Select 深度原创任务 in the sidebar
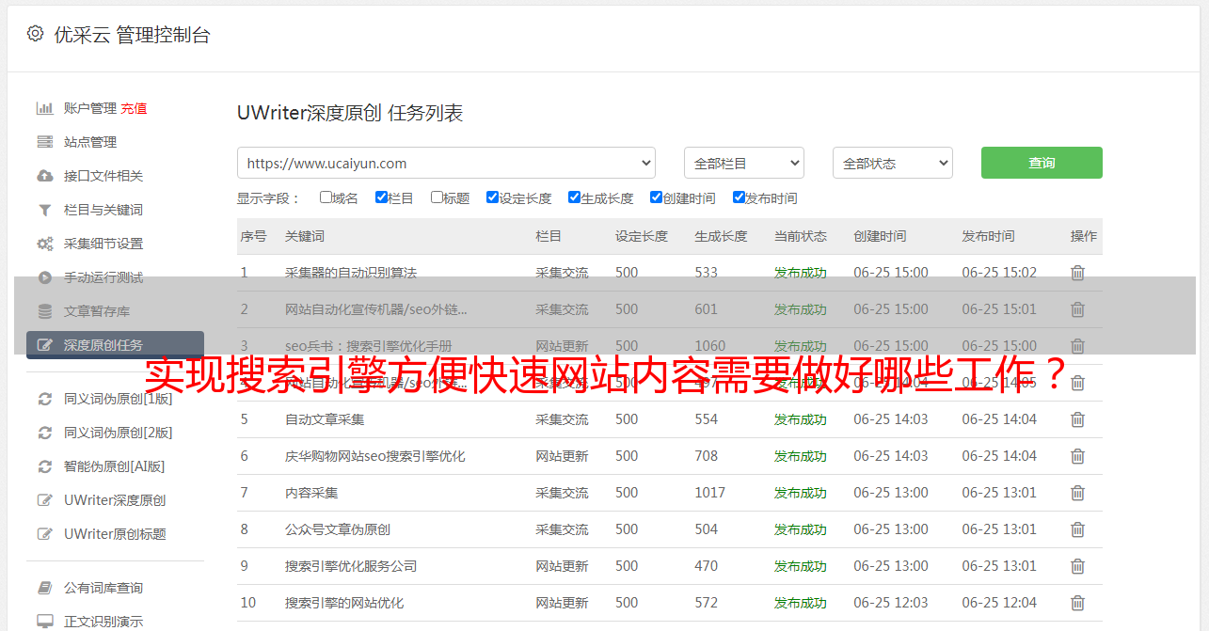Screen dimensions: 1209x631 pos(115,345)
